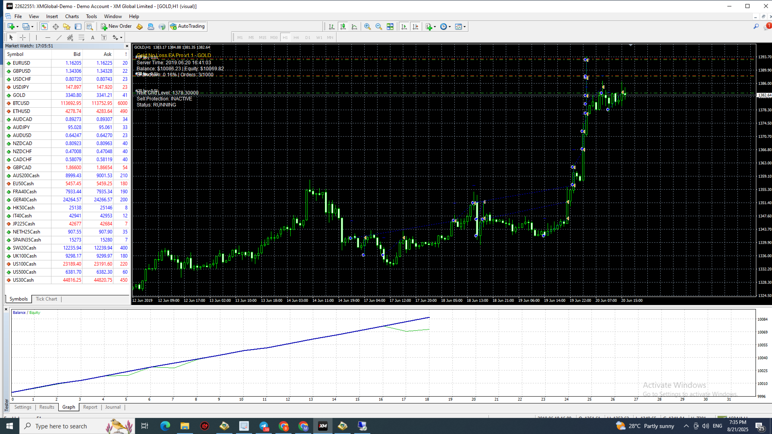Open the Profiles icon
Image resolution: width=772 pixels, height=434 pixels.
[26, 27]
